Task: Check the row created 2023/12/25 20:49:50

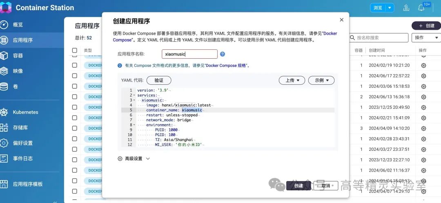Action: click(75, 107)
